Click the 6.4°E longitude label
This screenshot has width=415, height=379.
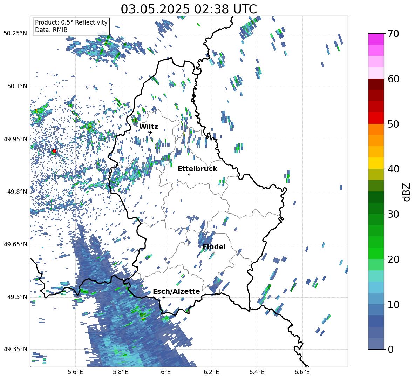tap(257, 372)
